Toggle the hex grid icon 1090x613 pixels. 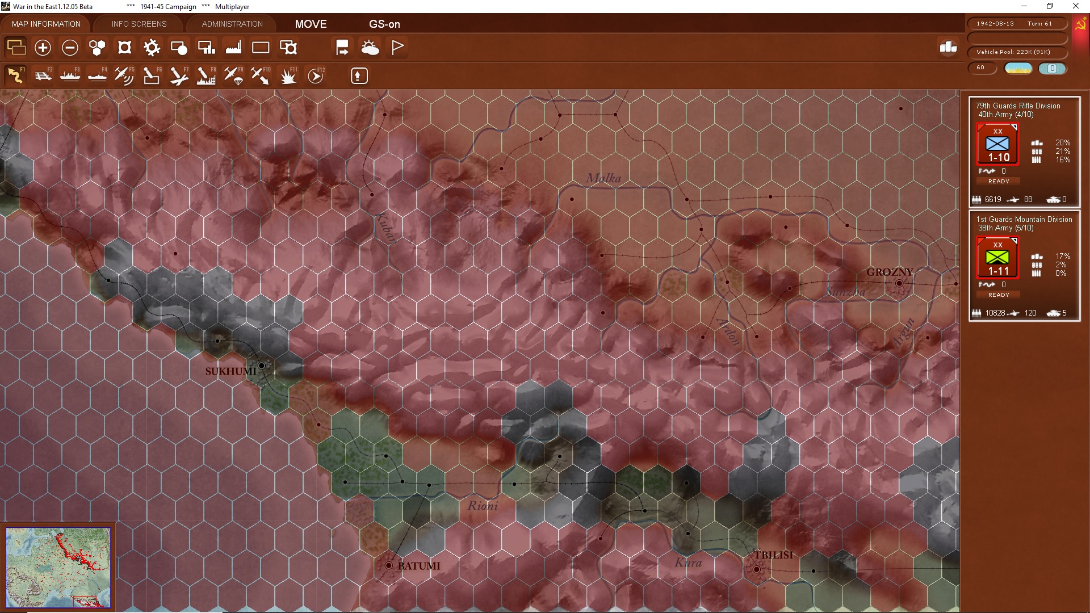point(97,48)
